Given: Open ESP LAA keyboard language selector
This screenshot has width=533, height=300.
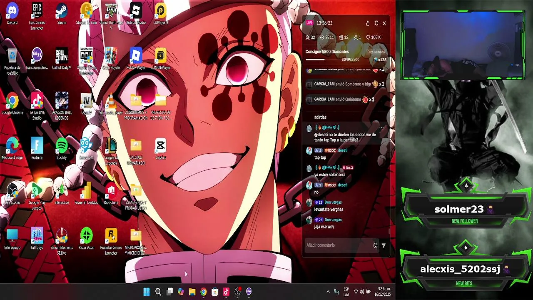Looking at the screenshot, I should click(x=346, y=292).
